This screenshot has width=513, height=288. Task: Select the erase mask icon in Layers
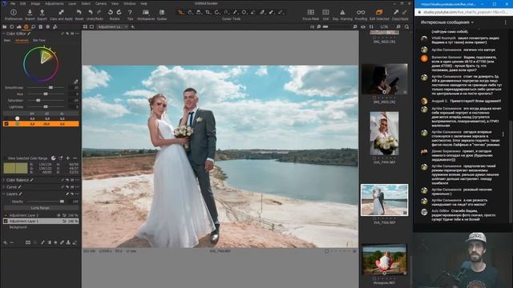pos(75,242)
